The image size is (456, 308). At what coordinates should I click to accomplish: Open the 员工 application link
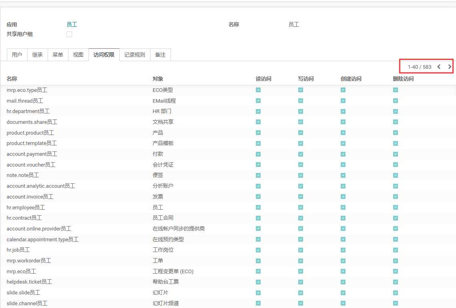click(x=72, y=24)
